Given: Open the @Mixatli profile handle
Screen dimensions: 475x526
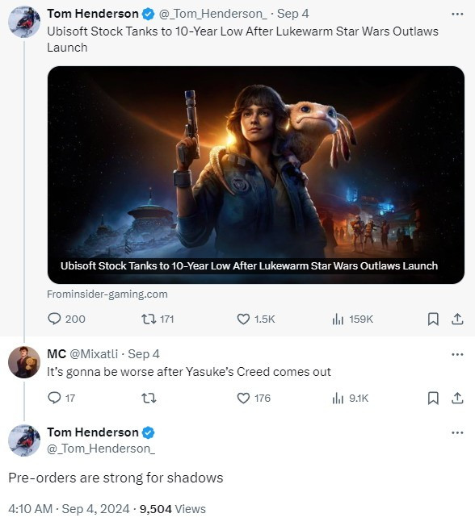Looking at the screenshot, I should click(94, 354).
